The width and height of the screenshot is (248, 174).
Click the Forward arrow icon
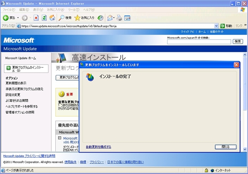(24, 18)
